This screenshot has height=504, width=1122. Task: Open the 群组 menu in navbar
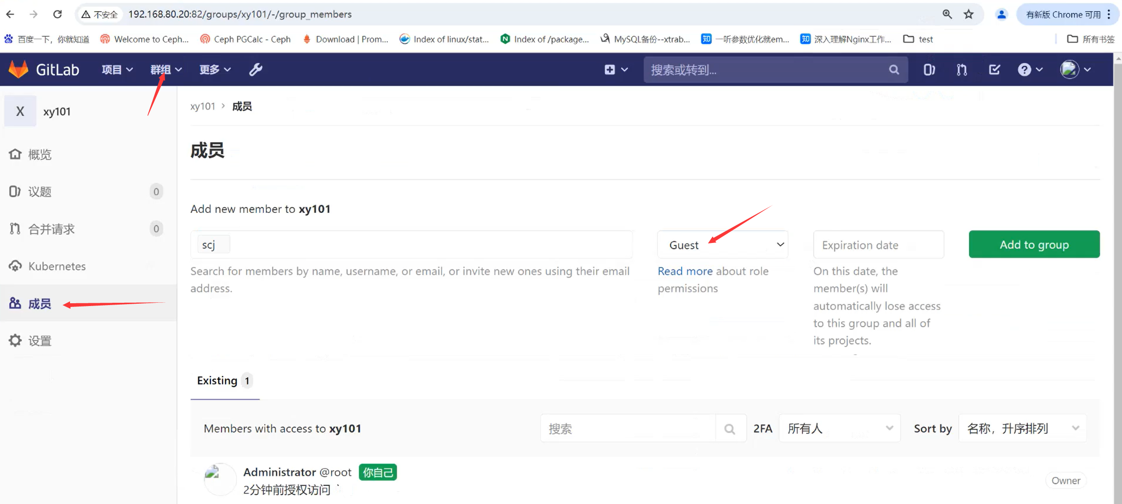(x=166, y=70)
